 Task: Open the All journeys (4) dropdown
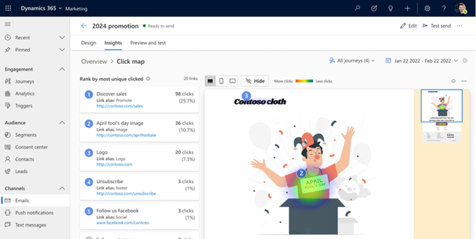tap(352, 61)
